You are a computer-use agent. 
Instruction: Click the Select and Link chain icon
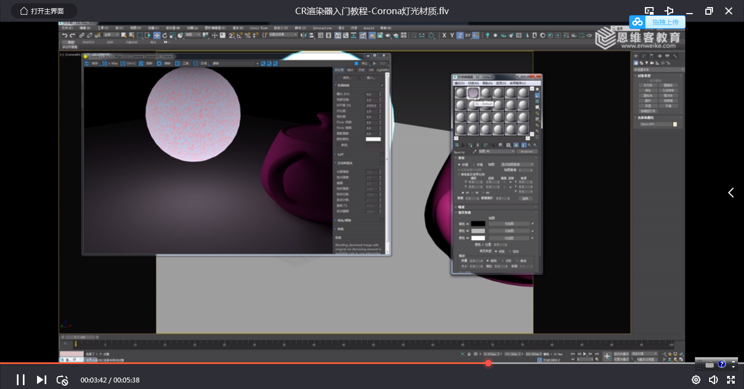click(x=82, y=35)
